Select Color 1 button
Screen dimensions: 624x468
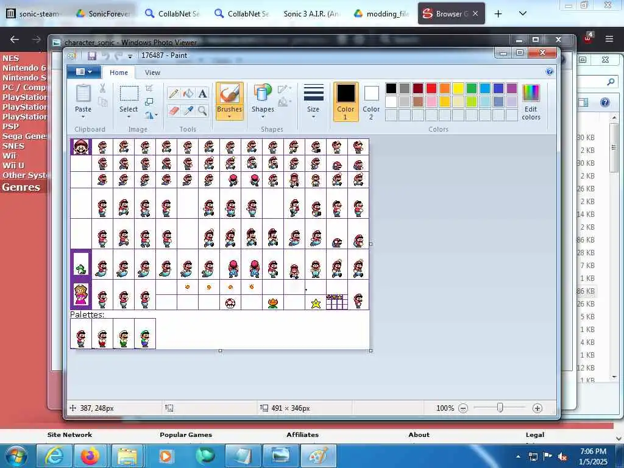click(346, 102)
